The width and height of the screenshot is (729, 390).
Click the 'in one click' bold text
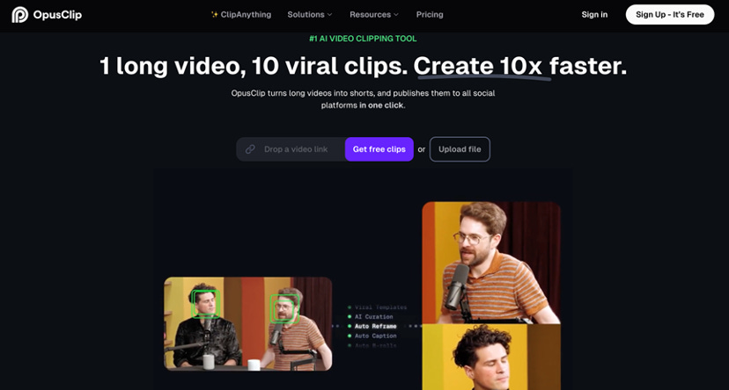coord(381,105)
